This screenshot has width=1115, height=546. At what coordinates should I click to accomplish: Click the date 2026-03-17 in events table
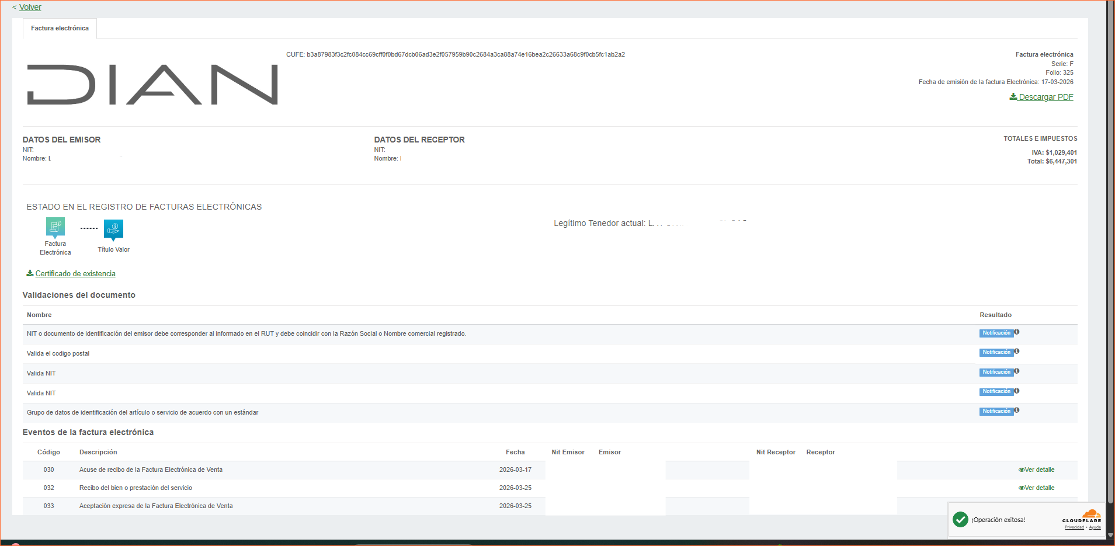[x=515, y=470]
